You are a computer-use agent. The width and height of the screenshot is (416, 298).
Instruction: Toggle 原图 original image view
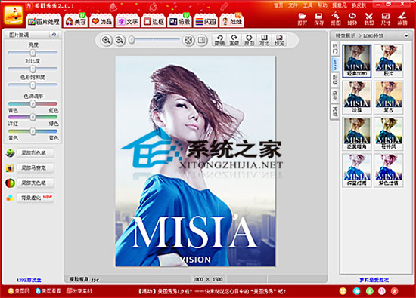point(249,40)
